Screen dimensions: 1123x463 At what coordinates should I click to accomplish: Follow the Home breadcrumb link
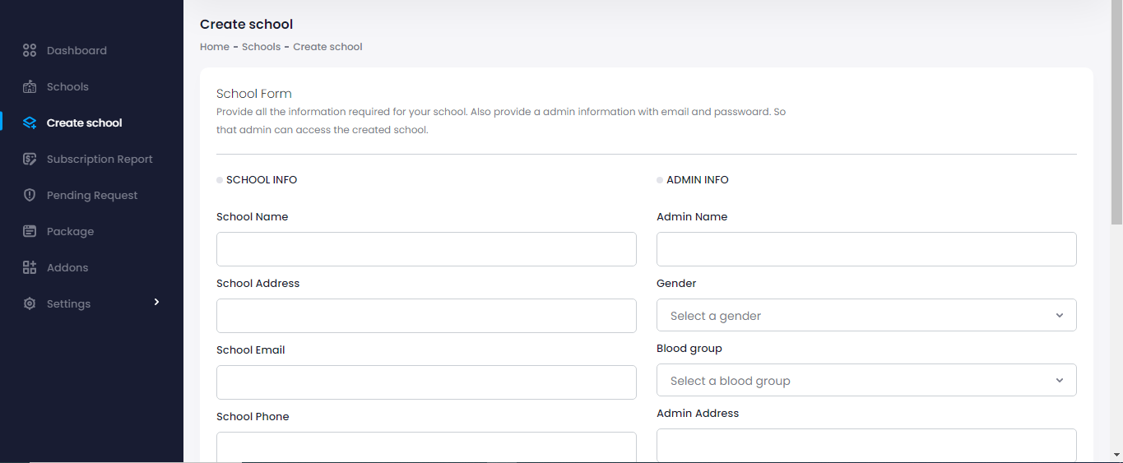point(215,47)
